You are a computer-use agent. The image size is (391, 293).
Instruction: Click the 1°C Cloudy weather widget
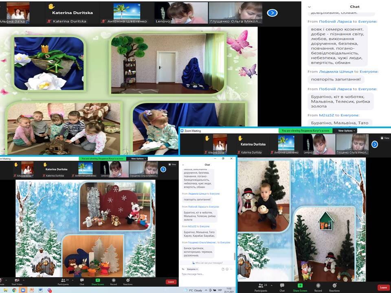pyautogui.click(x=194, y=290)
